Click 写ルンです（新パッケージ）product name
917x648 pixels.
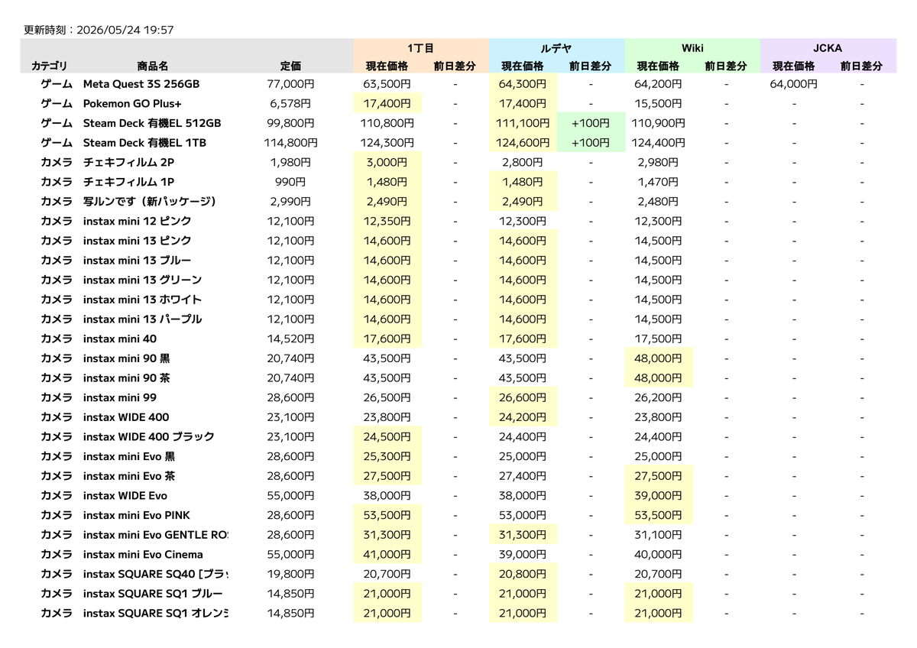[150, 202]
